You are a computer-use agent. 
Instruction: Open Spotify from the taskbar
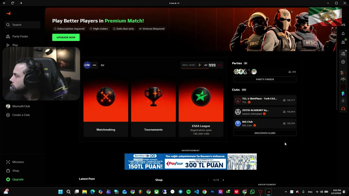pos(188,192)
